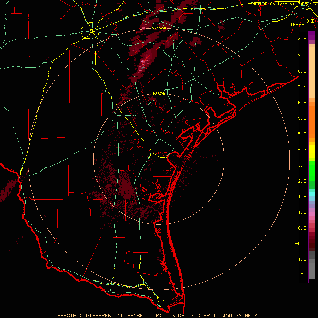The height and width of the screenshot is (318, 318).
Task: Select the 1.8 scale value
Action: click(302, 197)
